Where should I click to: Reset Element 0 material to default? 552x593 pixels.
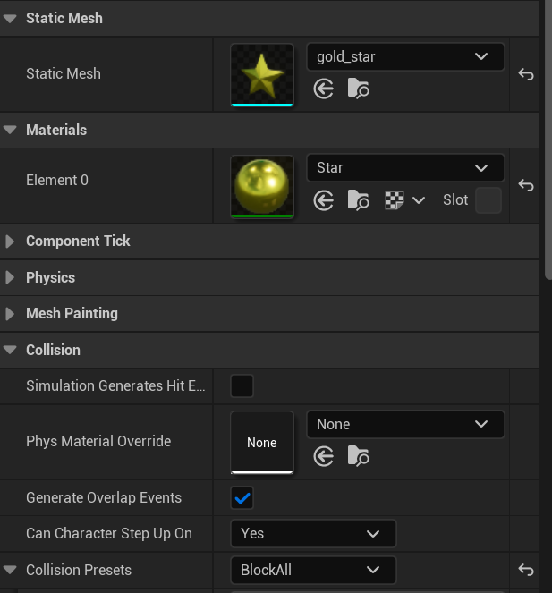(526, 185)
